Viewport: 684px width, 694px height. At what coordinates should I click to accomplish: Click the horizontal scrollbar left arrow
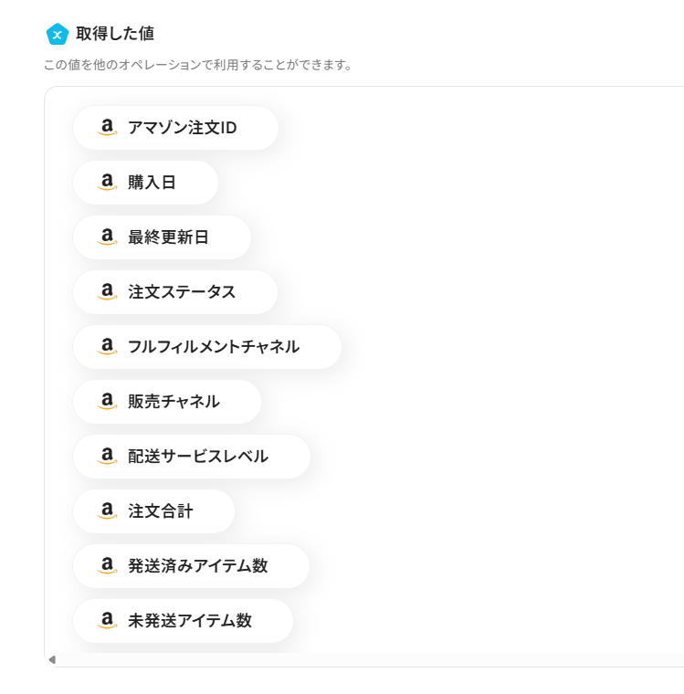pyautogui.click(x=52, y=659)
